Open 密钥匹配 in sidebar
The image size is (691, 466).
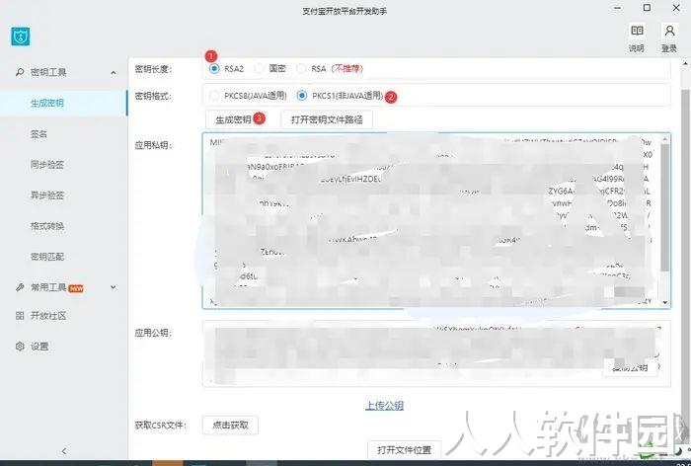pos(47,257)
